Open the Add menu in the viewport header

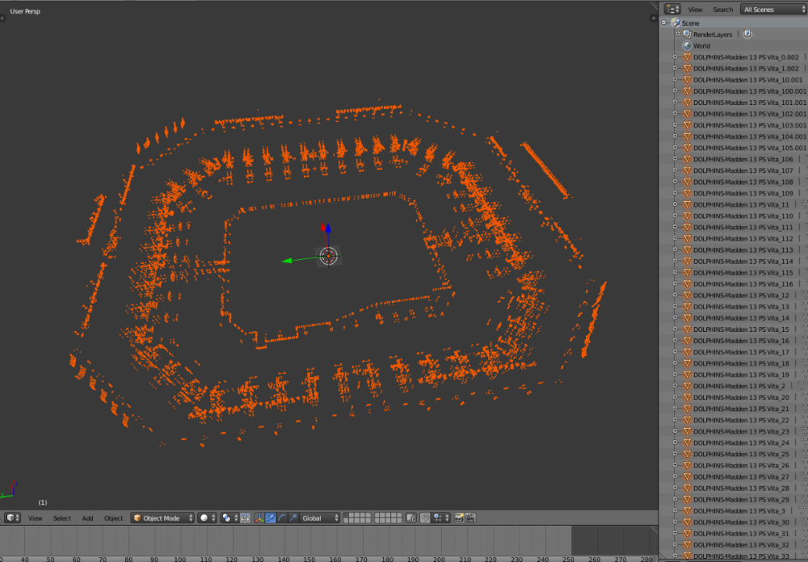(86, 518)
